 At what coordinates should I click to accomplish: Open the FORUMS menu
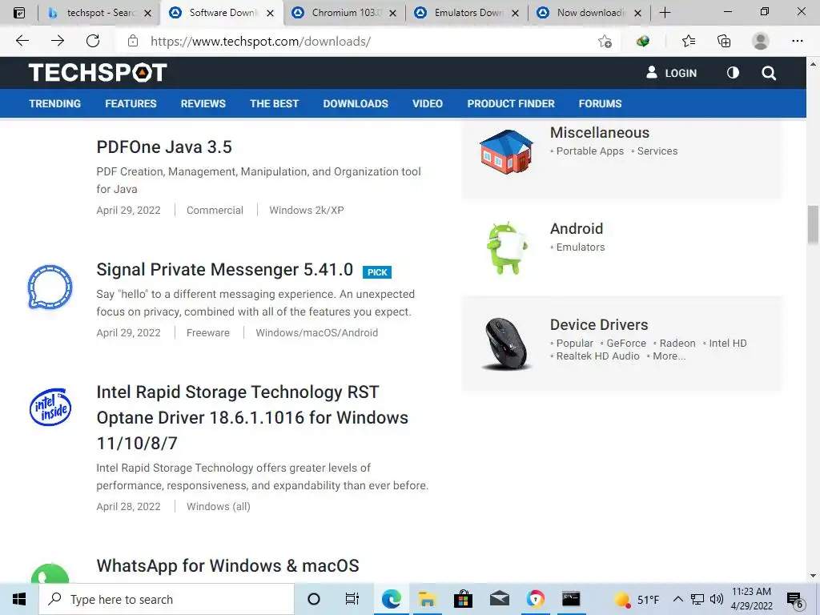pos(600,103)
